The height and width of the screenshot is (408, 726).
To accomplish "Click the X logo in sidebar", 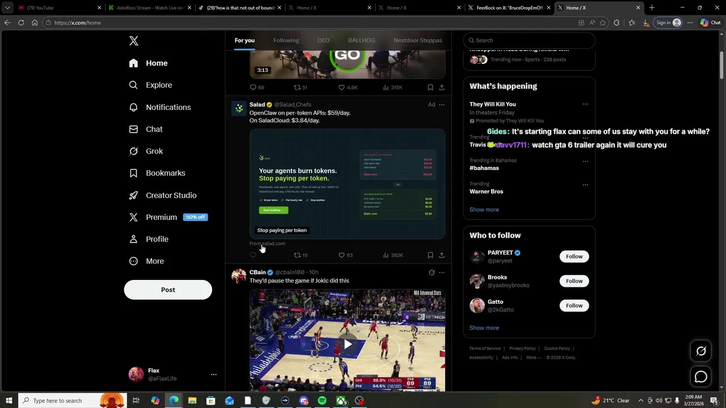I will pyautogui.click(x=134, y=41).
